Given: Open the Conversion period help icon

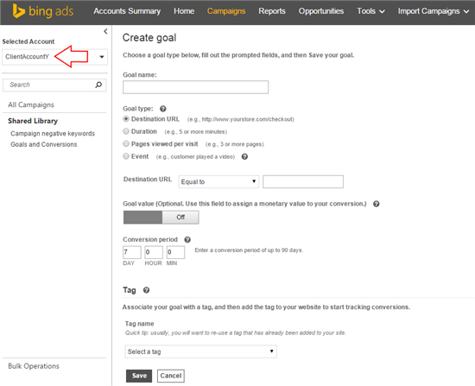Looking at the screenshot, I should [187, 240].
